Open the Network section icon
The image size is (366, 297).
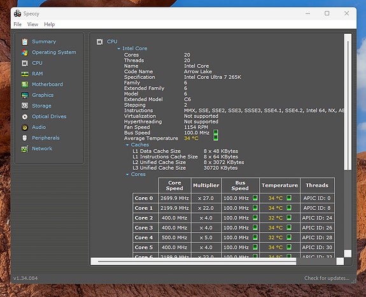click(x=25, y=149)
